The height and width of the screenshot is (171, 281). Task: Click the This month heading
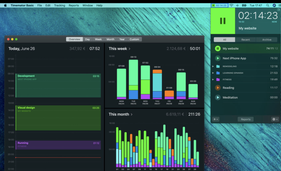[x=119, y=114]
